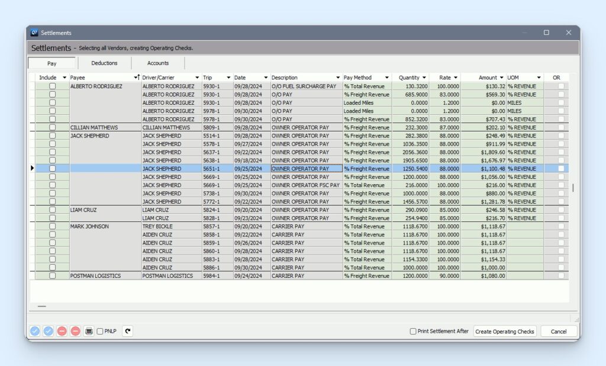Screen dimensions: 606x366
Task: Check Include for the highlighted trip 5651-1 row
Action: pos(53,168)
